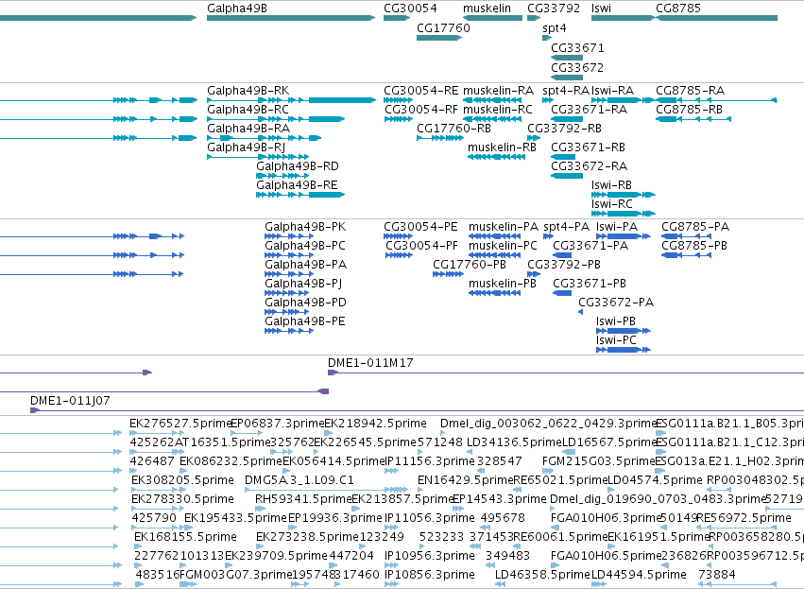This screenshot has height=589, width=804.
Task: Select the CG8785-RA transcript label
Action: click(691, 91)
